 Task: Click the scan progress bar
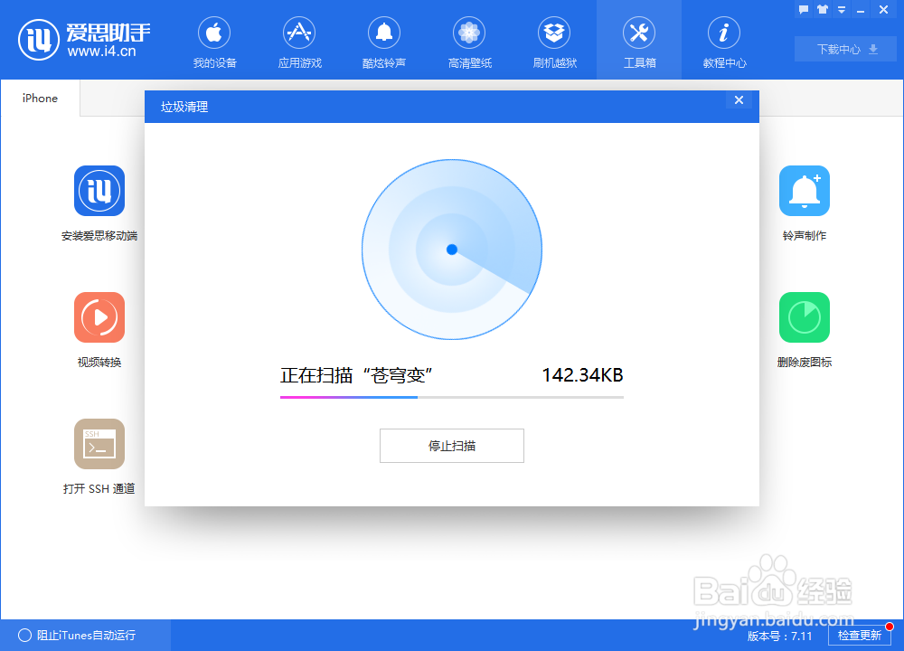tap(451, 398)
